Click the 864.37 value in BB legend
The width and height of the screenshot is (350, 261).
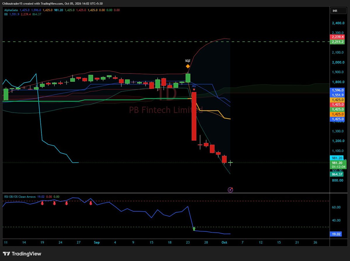tap(36, 14)
